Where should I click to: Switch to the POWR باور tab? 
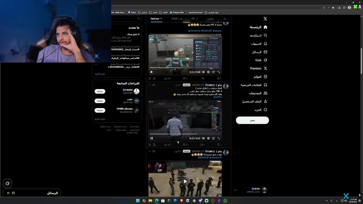(x=177, y=19)
